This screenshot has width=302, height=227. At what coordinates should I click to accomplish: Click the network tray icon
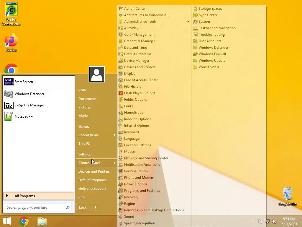point(267,221)
